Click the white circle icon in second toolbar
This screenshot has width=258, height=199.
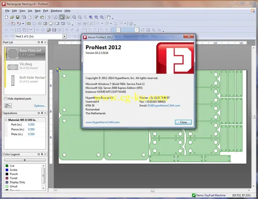coord(51,24)
